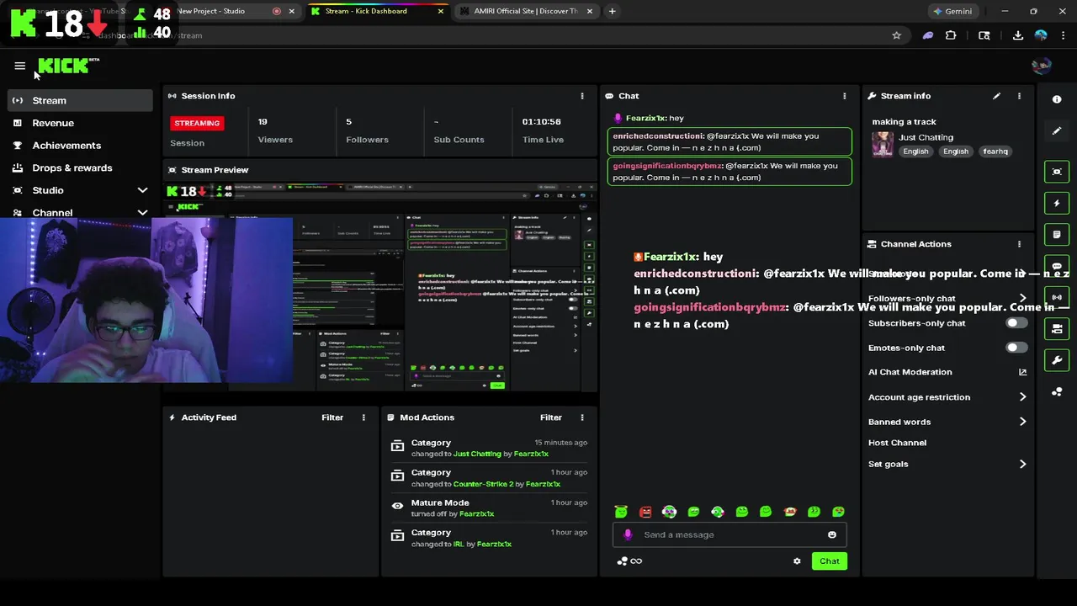Open Activity Feed three-dot menu
1077x606 pixels.
(x=363, y=417)
